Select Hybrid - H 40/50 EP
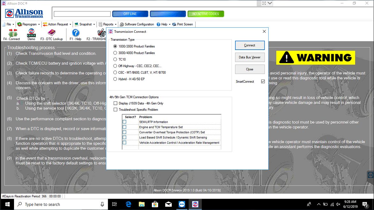The width and height of the screenshot is (374, 210). tap(115, 79)
